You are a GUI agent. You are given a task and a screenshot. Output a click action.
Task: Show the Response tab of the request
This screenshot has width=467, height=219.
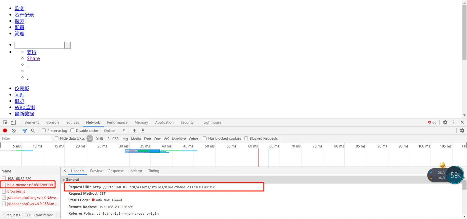click(x=116, y=171)
